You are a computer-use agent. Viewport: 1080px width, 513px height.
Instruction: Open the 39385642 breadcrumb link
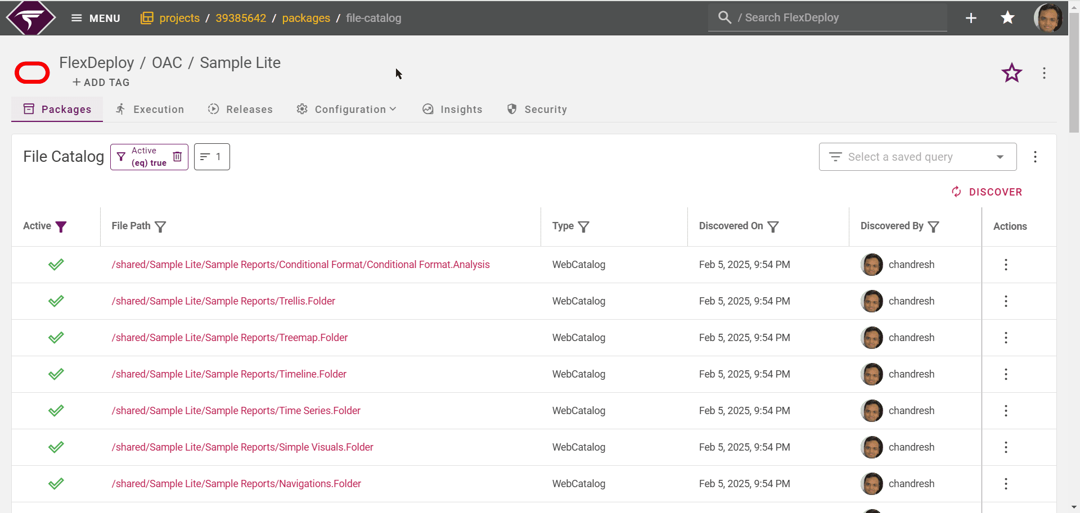241,18
